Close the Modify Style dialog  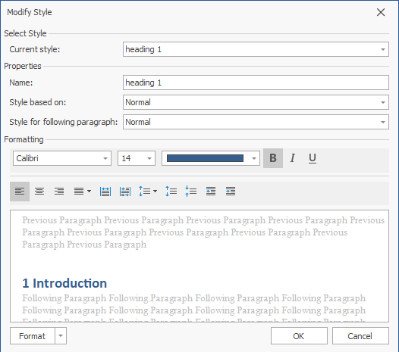(x=381, y=12)
